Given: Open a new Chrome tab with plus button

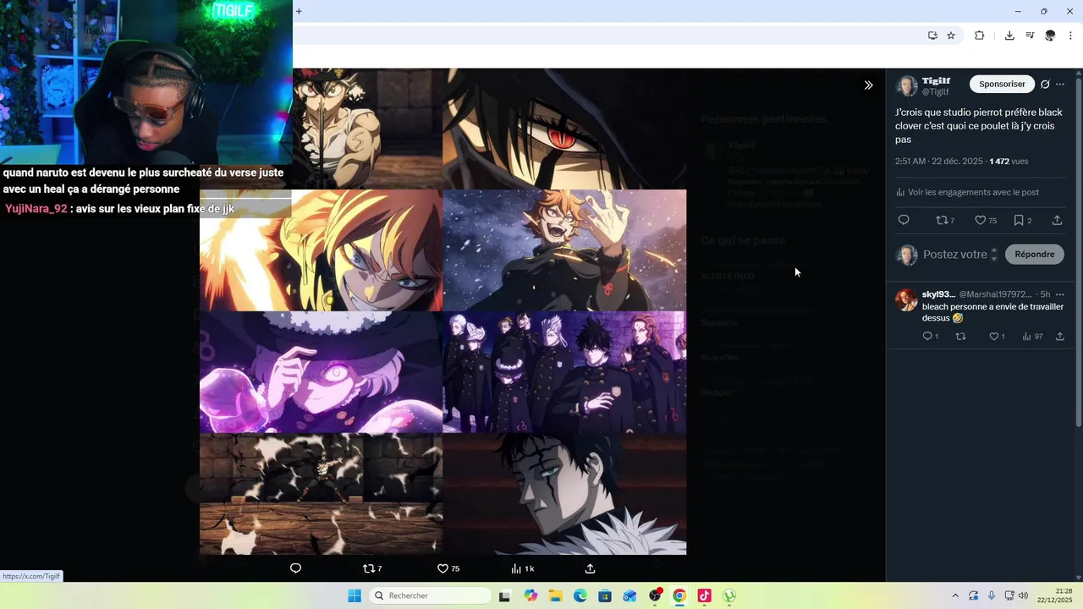Looking at the screenshot, I should tap(299, 11).
